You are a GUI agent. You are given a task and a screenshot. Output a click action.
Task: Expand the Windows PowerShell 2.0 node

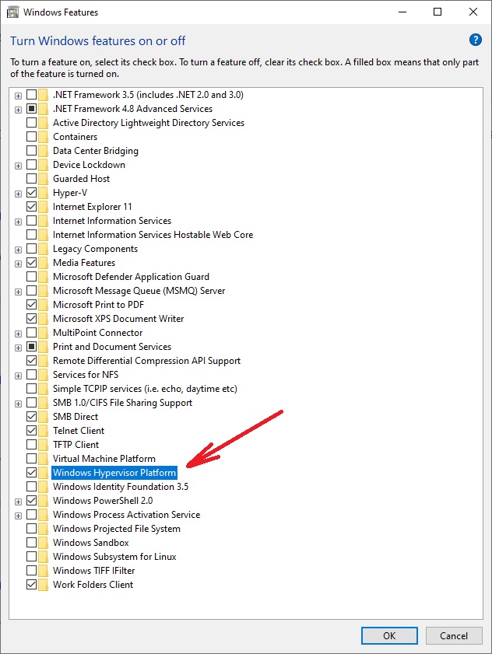pos(19,502)
